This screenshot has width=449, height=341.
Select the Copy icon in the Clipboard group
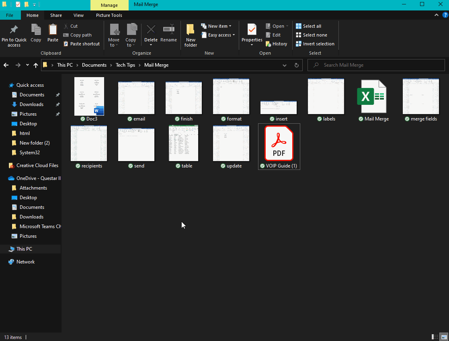(36, 34)
